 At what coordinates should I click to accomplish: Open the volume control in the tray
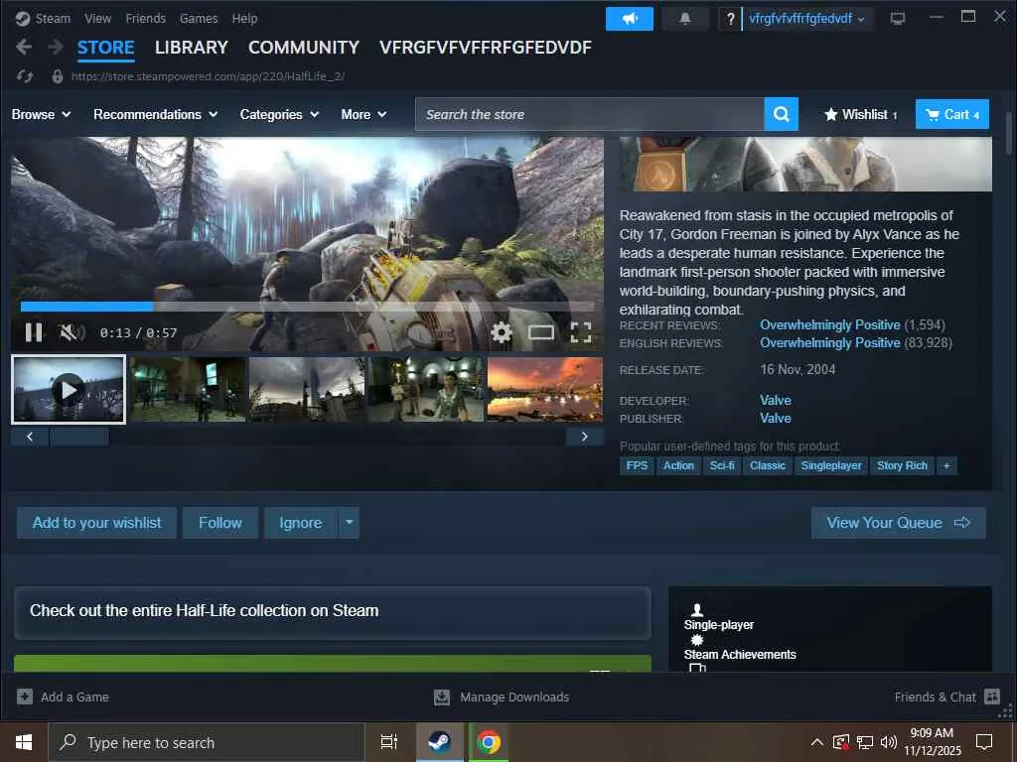[x=889, y=742]
